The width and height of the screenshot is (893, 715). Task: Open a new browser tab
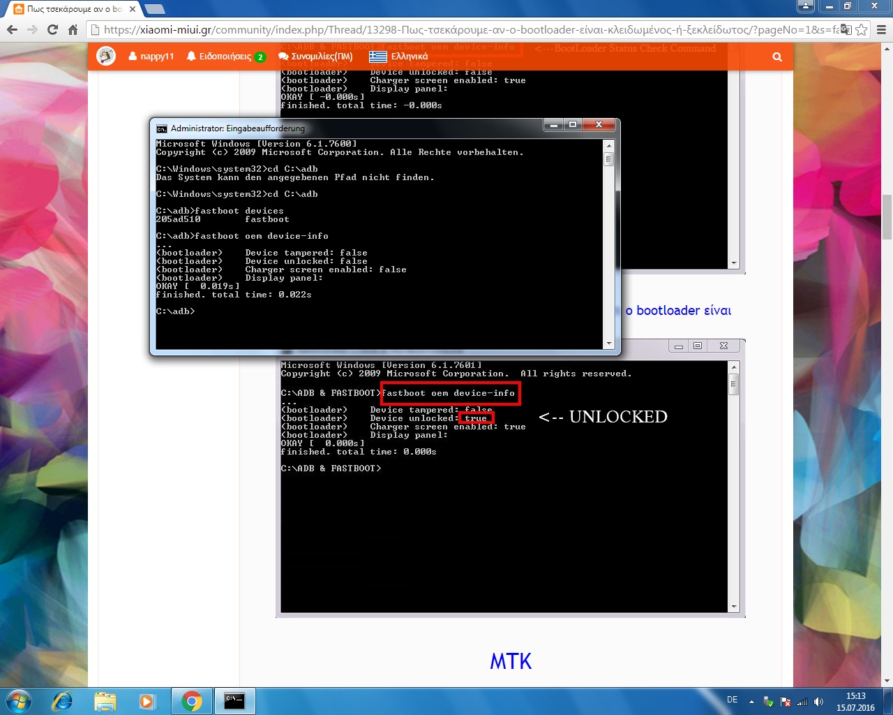click(x=154, y=9)
